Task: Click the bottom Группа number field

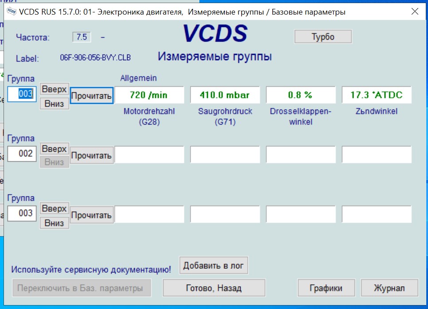Action: click(22, 213)
